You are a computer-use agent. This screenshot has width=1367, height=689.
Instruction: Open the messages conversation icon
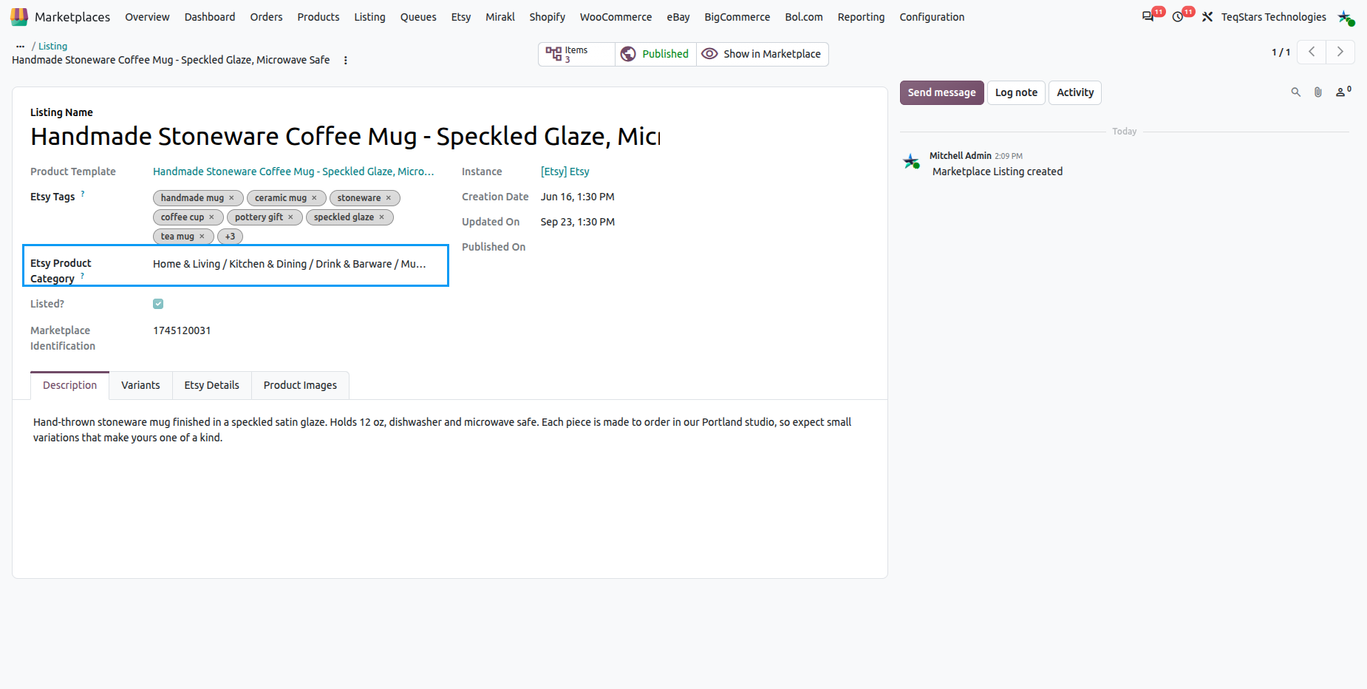[1148, 16]
